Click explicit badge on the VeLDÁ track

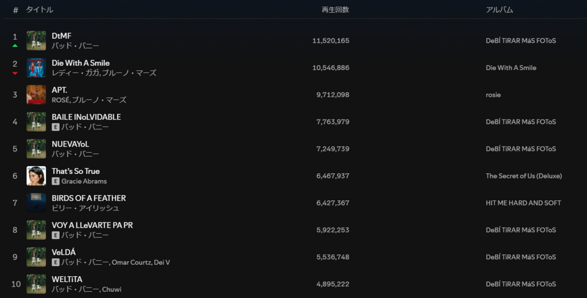pos(56,263)
